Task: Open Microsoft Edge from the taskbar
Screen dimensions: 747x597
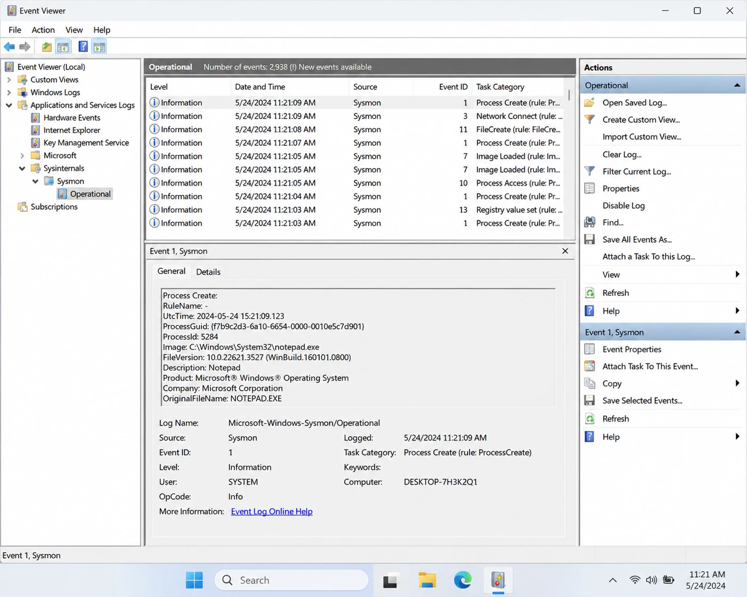Action: 462,581
